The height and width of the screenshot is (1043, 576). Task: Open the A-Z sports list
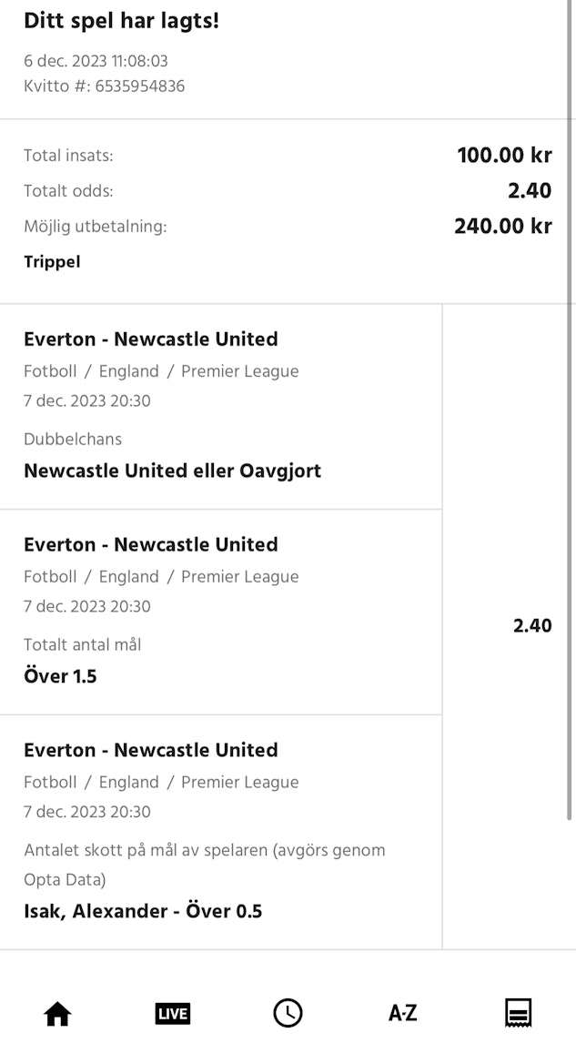[x=403, y=1013]
